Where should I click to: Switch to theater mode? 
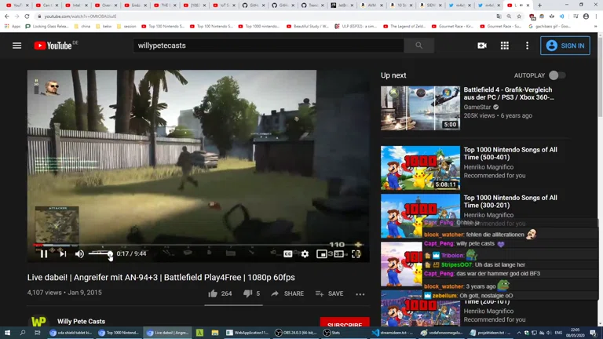(339, 253)
